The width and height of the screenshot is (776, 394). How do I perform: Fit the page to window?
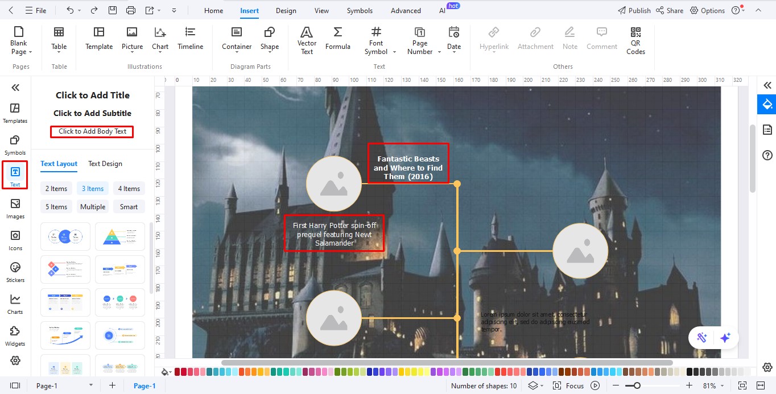742,385
